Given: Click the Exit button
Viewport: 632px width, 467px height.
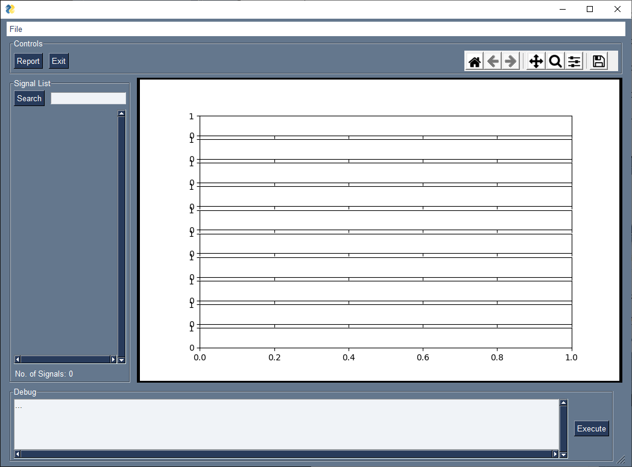Looking at the screenshot, I should point(58,61).
